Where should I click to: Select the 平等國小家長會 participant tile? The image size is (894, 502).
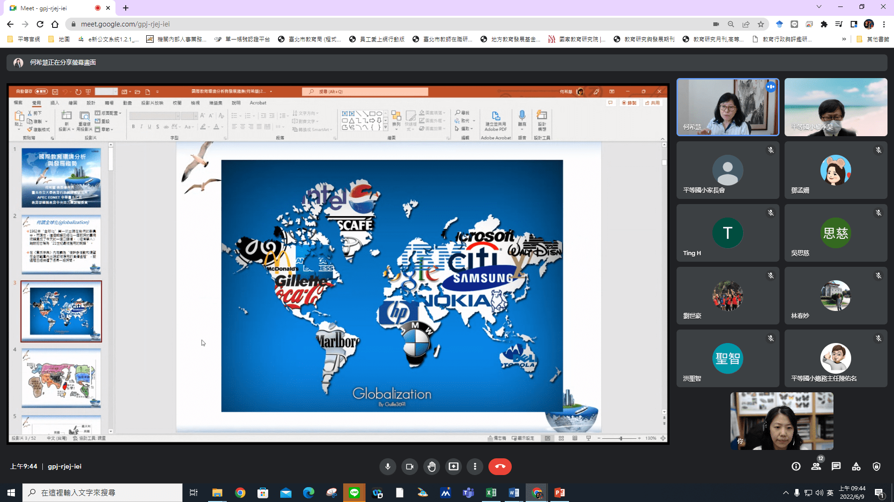(728, 170)
